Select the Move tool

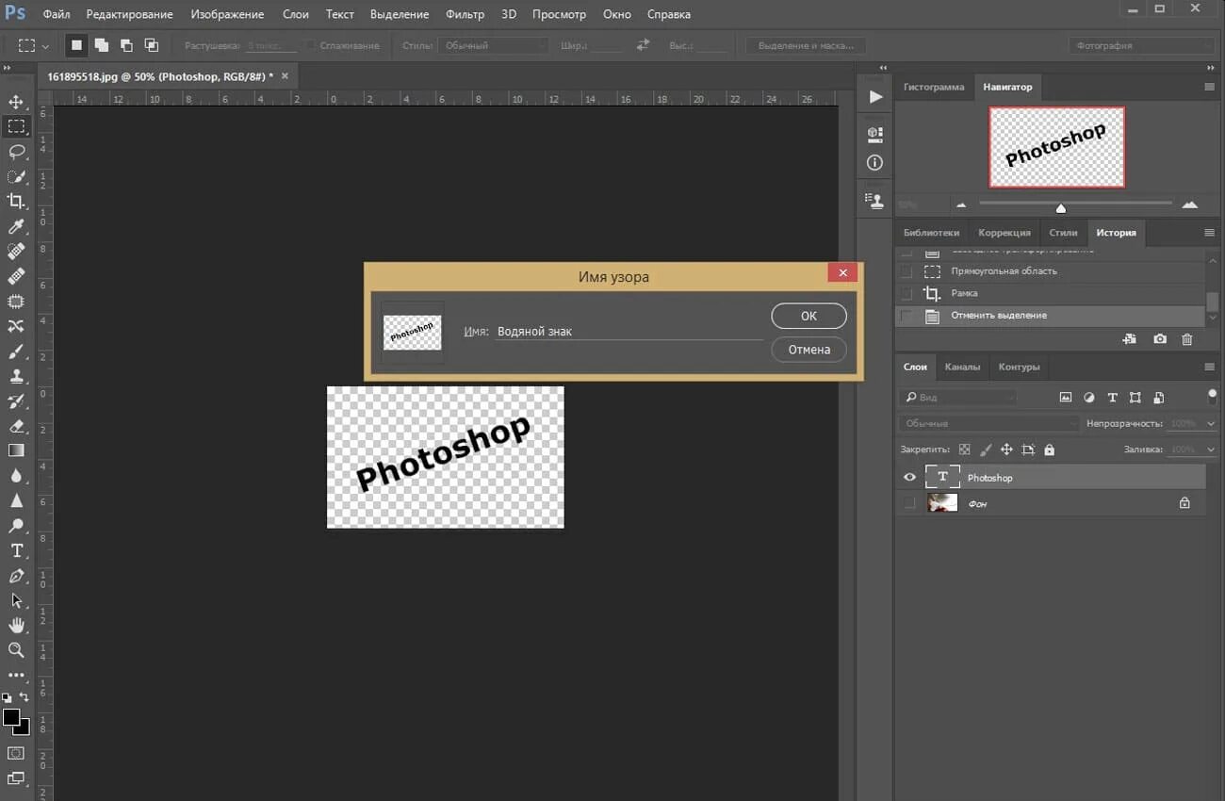click(16, 102)
